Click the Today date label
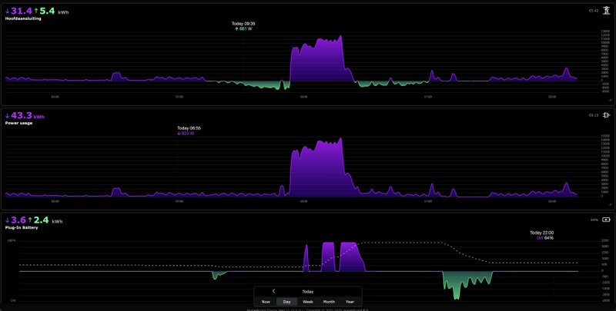This screenshot has width=616, height=311. click(308, 291)
